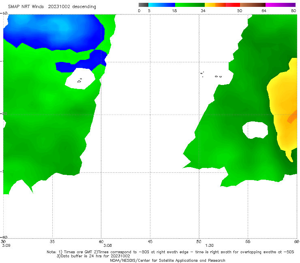This screenshot has width=300, height=263.
Task: Select longitude axis label "55"
Action: 248,242
